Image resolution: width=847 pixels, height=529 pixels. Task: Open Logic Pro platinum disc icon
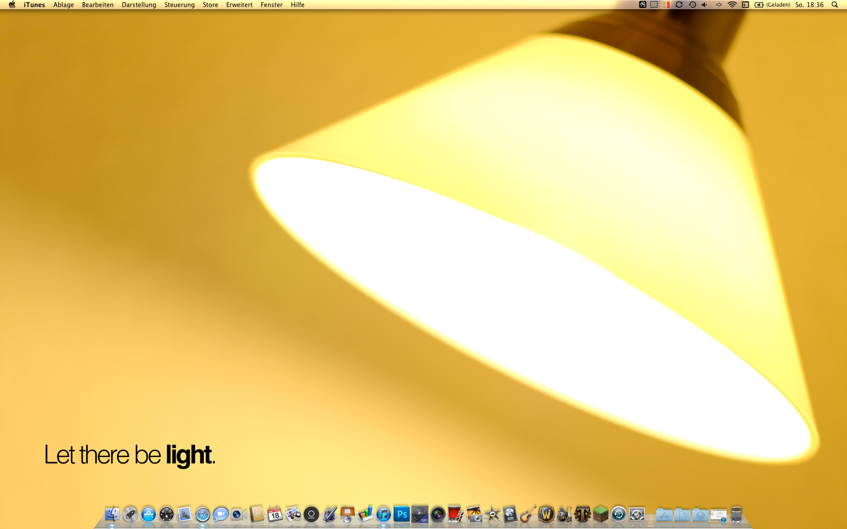(x=510, y=514)
